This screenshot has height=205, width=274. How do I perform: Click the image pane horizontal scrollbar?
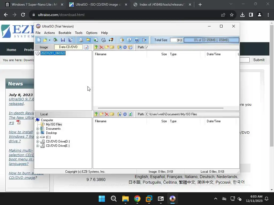(161, 108)
